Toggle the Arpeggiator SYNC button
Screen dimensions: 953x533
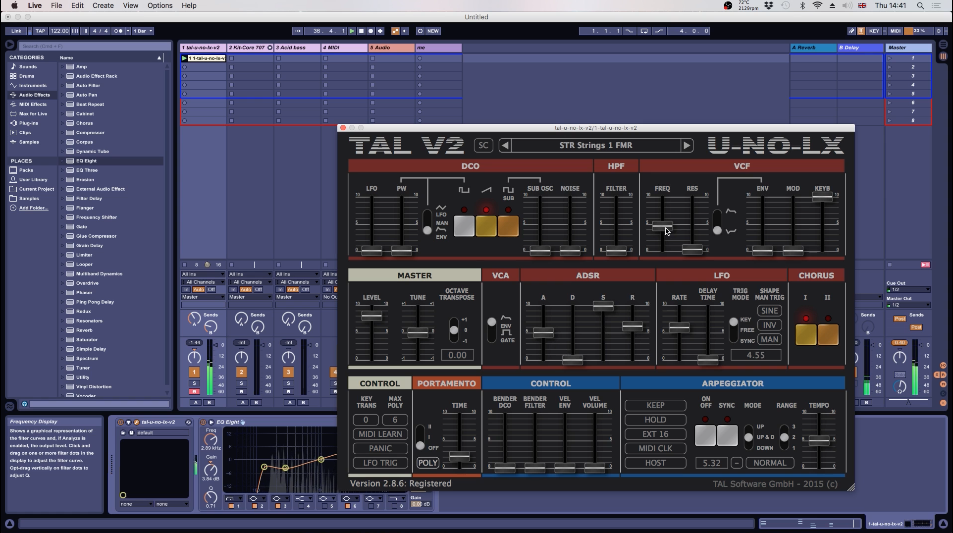click(x=727, y=435)
